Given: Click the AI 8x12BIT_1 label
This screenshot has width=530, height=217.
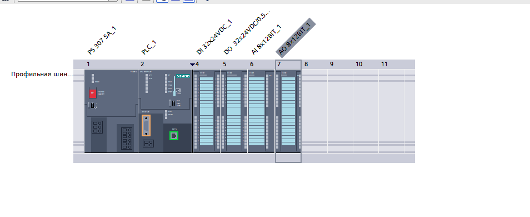Looking at the screenshot, I should pyautogui.click(x=266, y=40).
